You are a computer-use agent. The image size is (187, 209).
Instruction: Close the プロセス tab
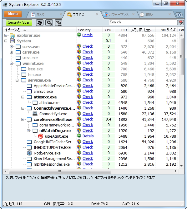(97, 14)
